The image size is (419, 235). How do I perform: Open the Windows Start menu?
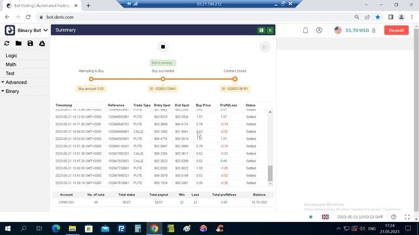coord(7,228)
